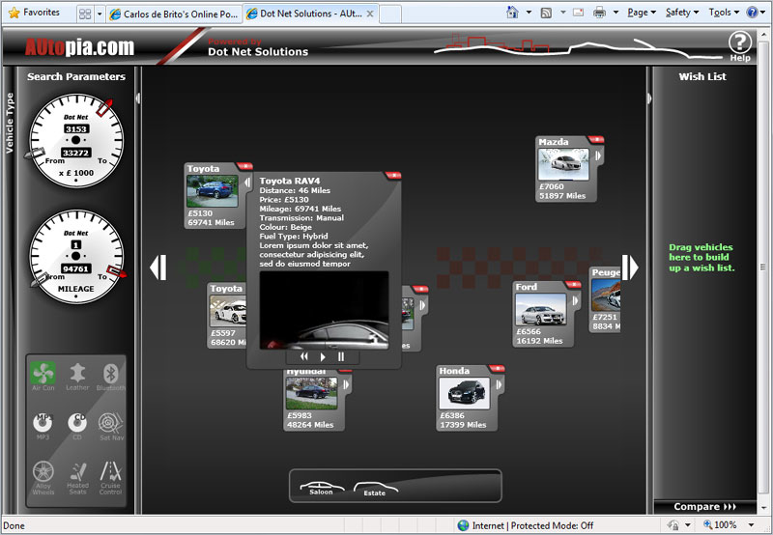Click the Peugeot car thumbnail
773x535 pixels.
tap(606, 295)
